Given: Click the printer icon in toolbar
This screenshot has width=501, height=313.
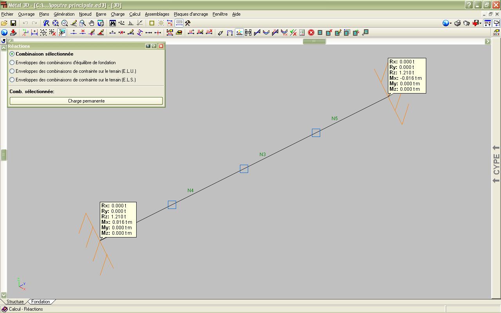Looking at the screenshot, I should point(457,23).
